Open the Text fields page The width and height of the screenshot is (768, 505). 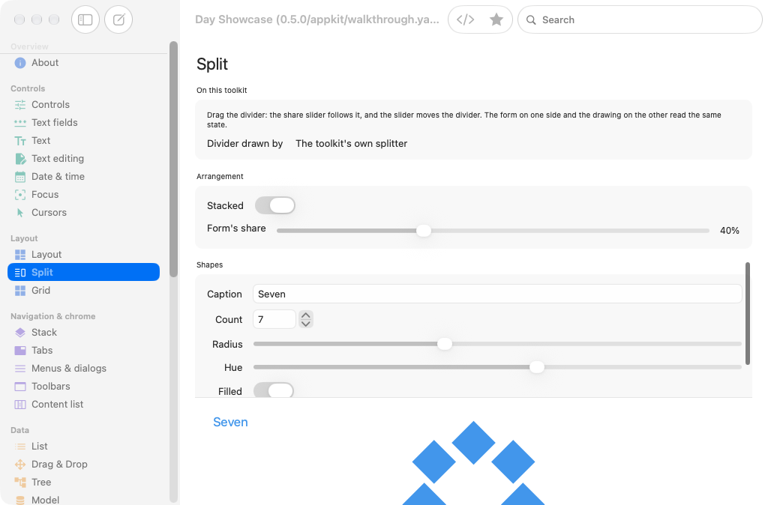[54, 123]
